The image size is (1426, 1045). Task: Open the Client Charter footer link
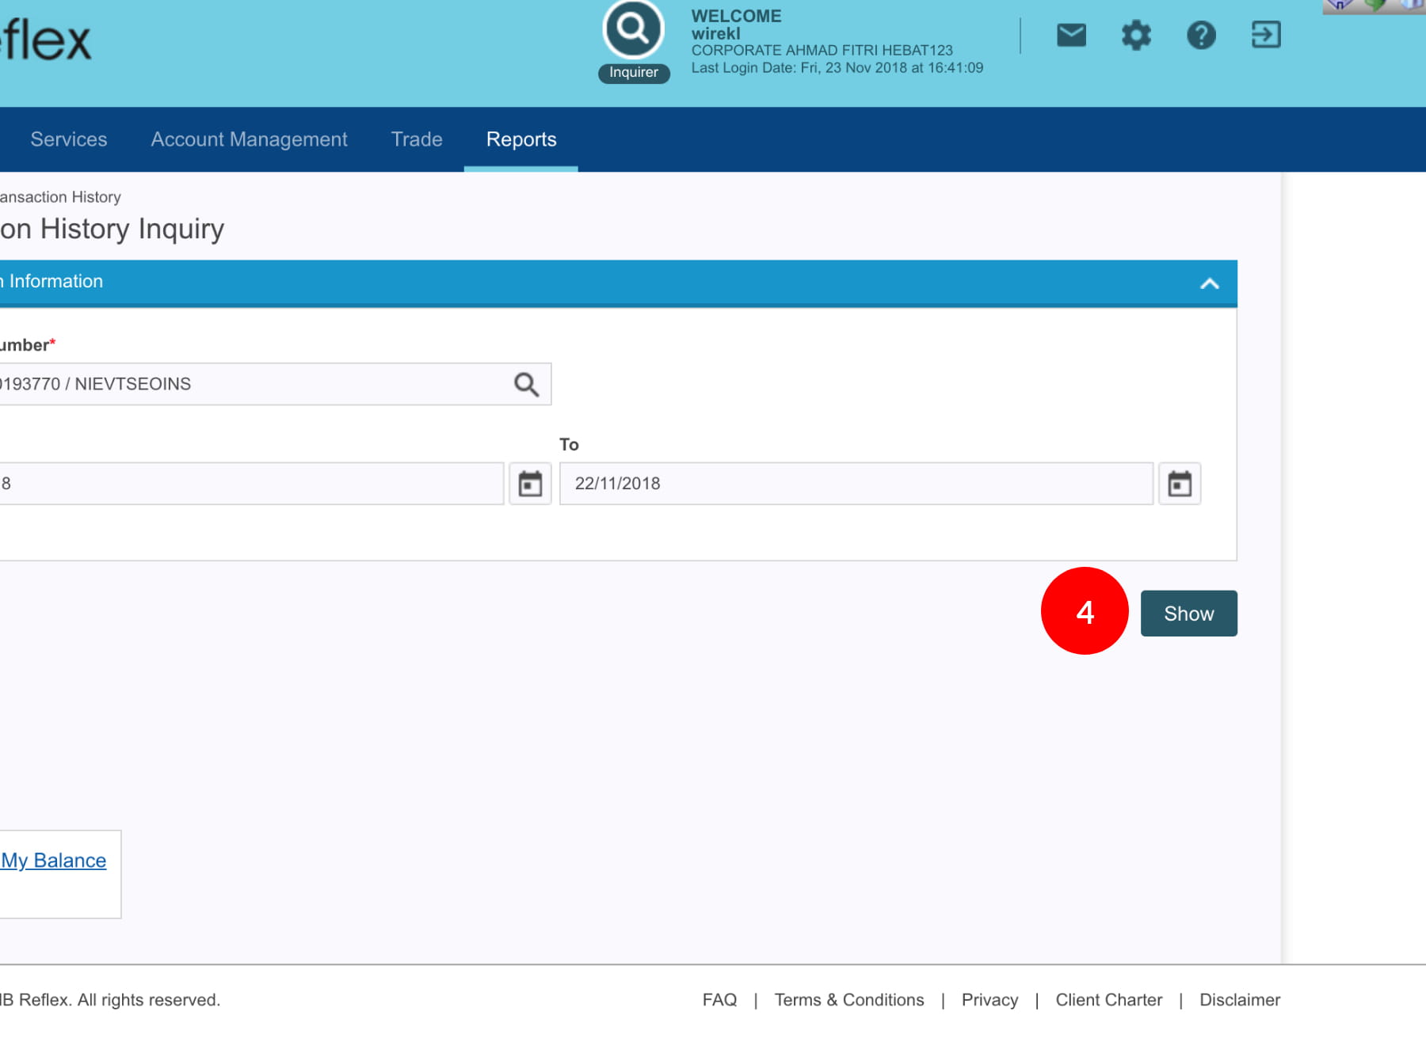point(1108,1000)
